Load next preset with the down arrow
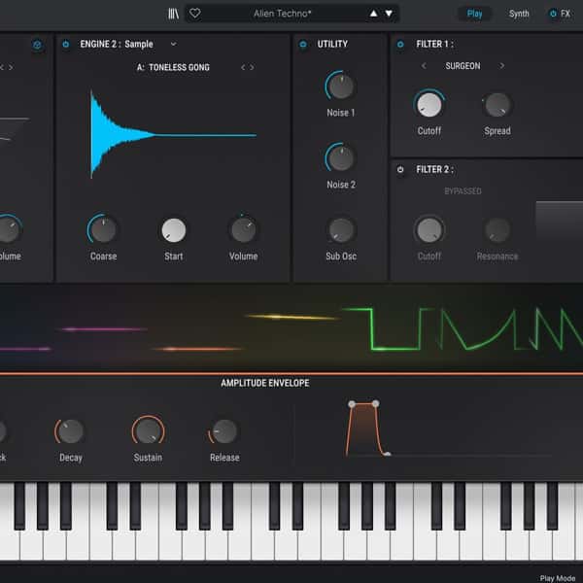Viewport: 583px width, 583px height. click(390, 14)
